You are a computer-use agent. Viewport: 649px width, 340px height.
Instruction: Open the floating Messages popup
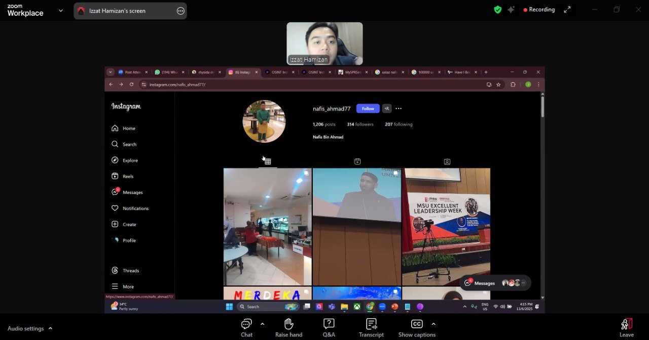pyautogui.click(x=495, y=283)
